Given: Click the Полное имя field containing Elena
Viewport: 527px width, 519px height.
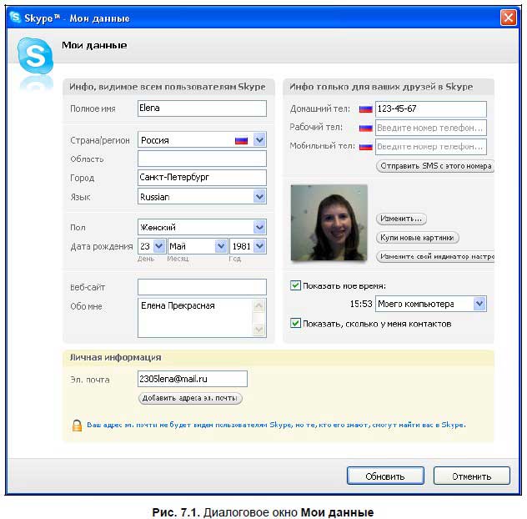Looking at the screenshot, I should click(x=202, y=108).
